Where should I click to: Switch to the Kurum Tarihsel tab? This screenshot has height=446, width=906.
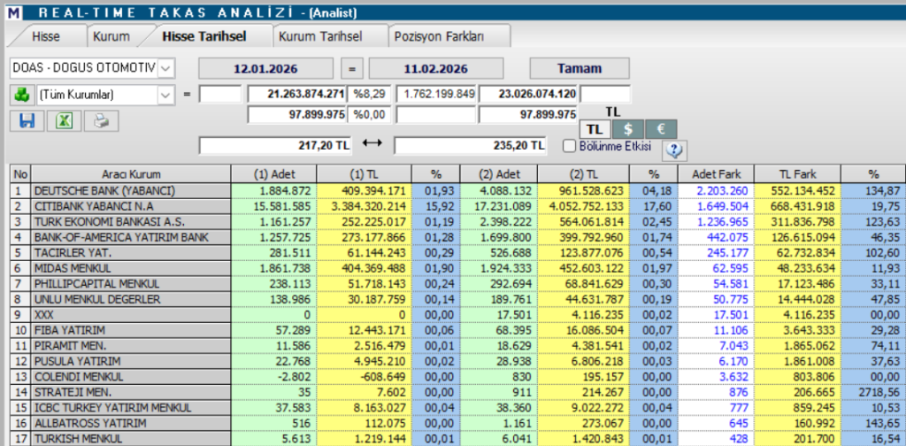pyautogui.click(x=320, y=36)
